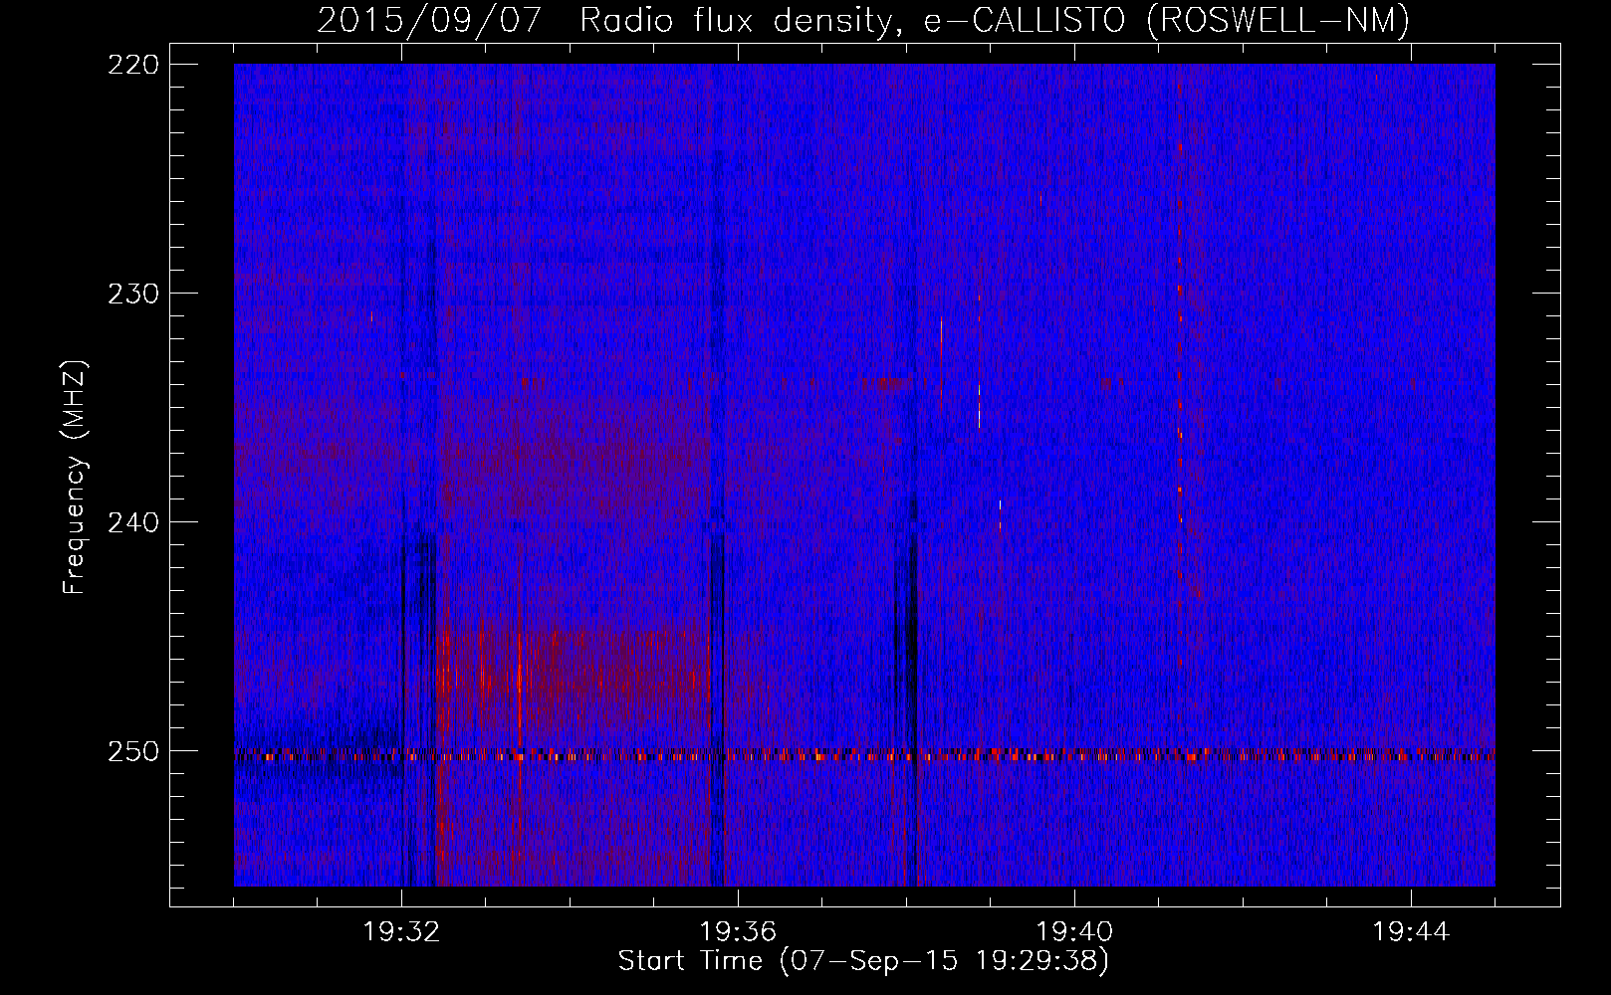Click the 230 frequency tick label
Screen dimensions: 1611x995
click(133, 294)
